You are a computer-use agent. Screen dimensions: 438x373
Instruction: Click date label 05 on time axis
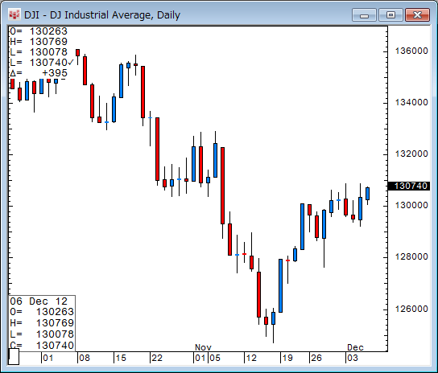pos(215,358)
